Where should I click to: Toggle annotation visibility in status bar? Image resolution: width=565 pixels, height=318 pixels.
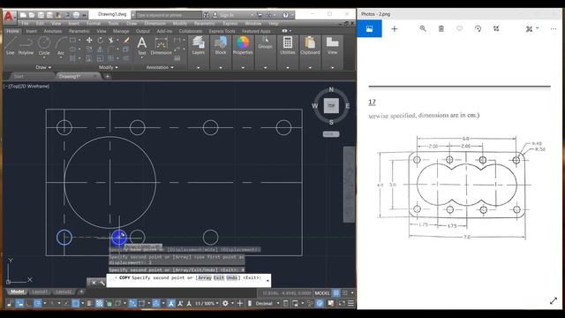pyautogui.click(x=171, y=304)
